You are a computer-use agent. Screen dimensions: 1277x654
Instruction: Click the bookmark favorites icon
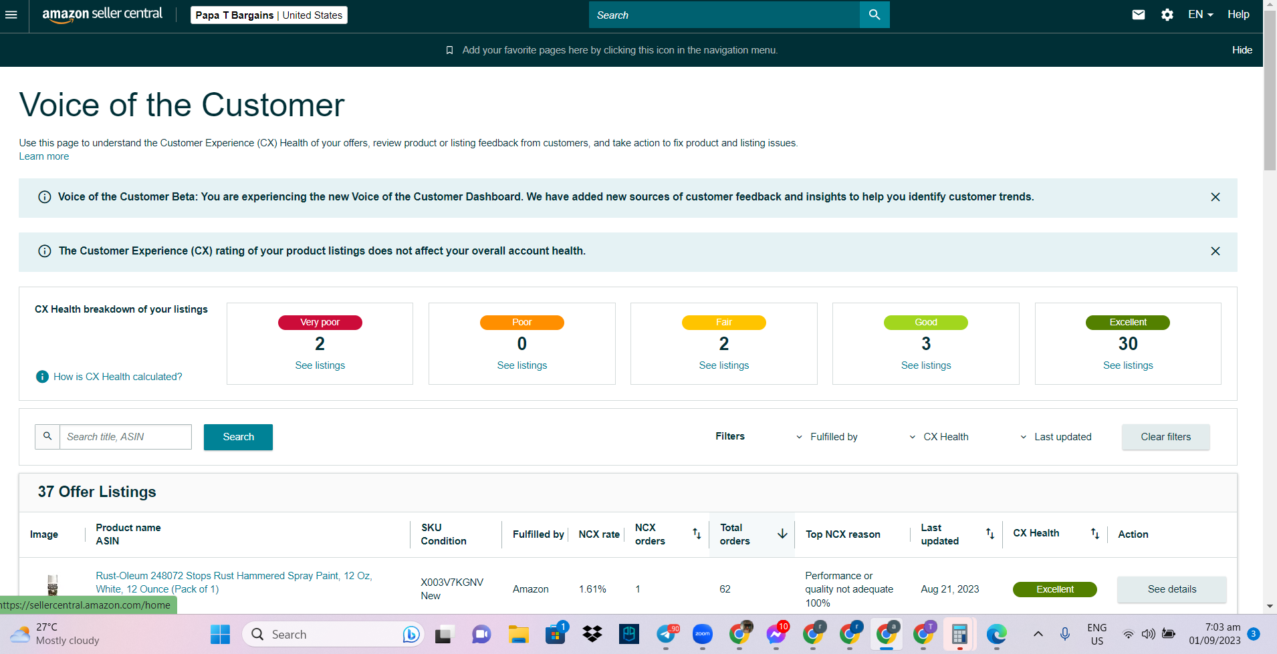(450, 50)
